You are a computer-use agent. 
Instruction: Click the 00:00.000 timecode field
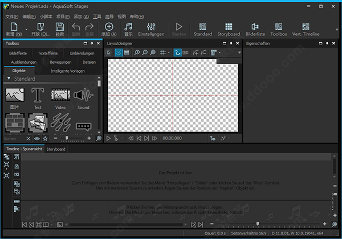click(x=172, y=138)
